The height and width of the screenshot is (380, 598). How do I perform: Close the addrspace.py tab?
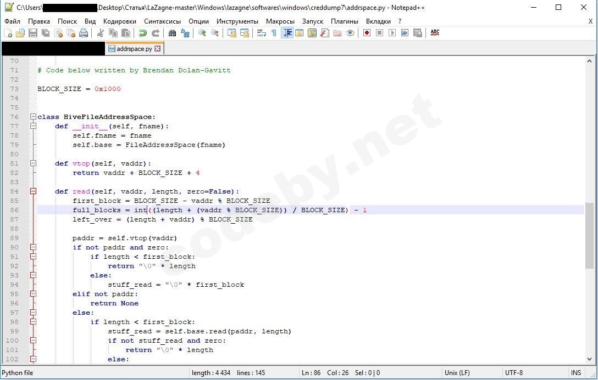[157, 49]
